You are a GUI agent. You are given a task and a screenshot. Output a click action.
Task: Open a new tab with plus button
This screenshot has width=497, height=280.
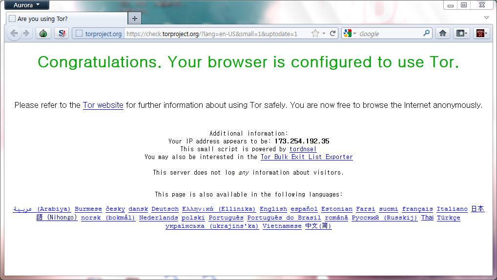coord(135,19)
